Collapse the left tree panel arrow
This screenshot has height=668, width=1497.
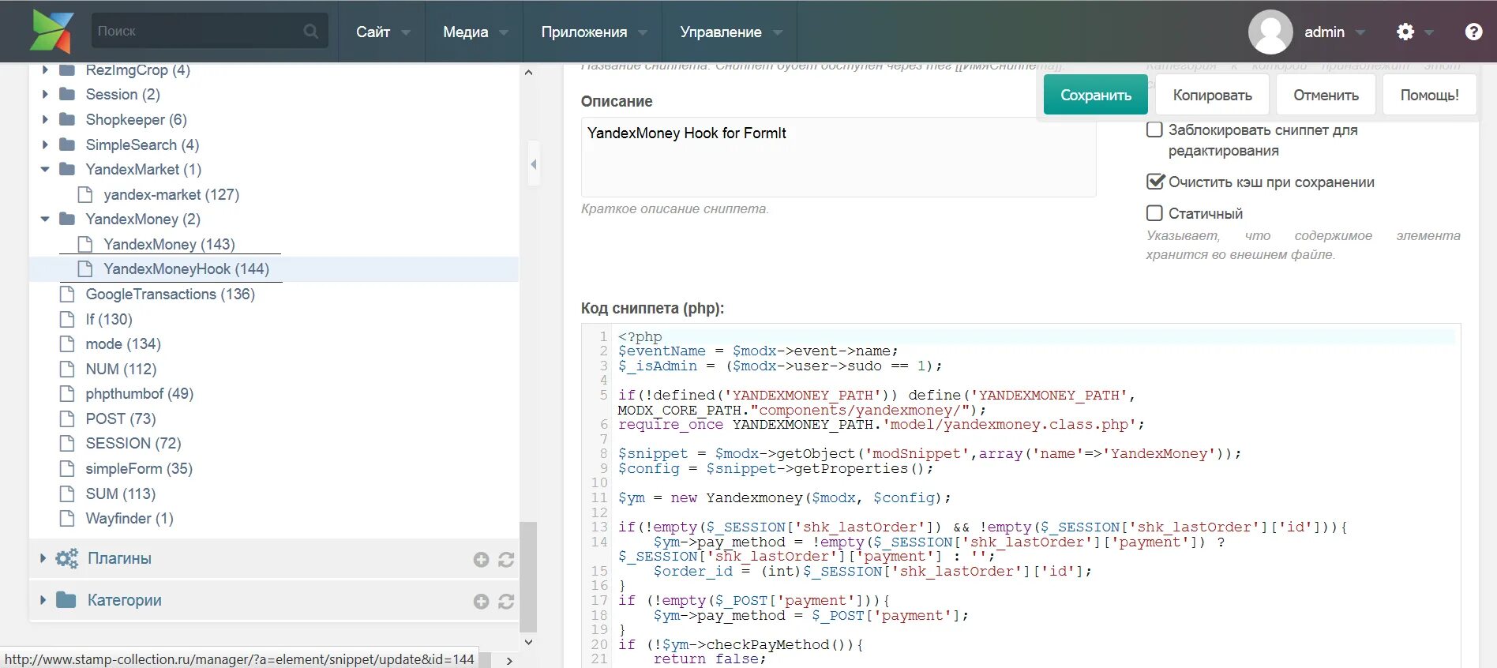pyautogui.click(x=534, y=164)
